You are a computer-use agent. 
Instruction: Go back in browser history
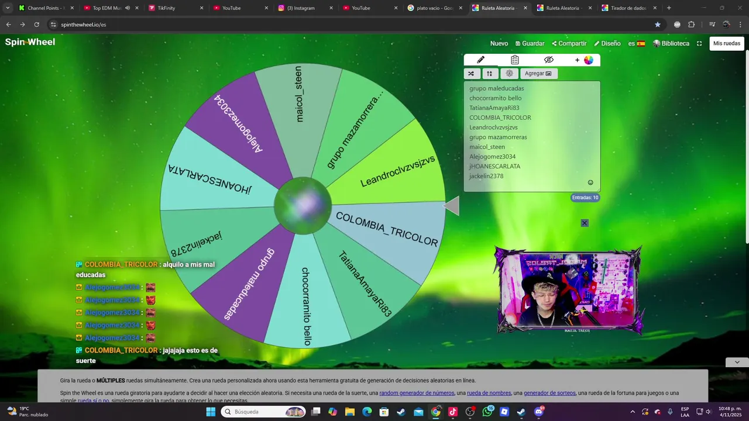tap(8, 25)
